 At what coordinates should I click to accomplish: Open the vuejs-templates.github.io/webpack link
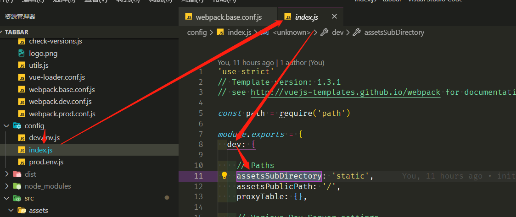[x=346, y=92]
